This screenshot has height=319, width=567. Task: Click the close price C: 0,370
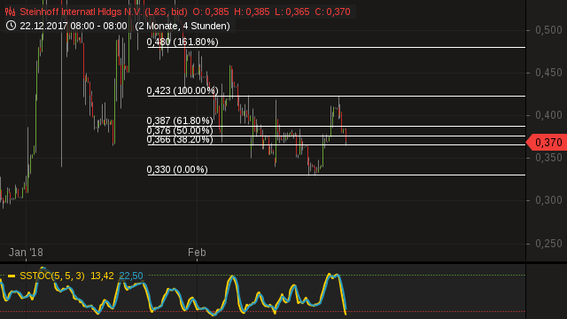(x=332, y=12)
